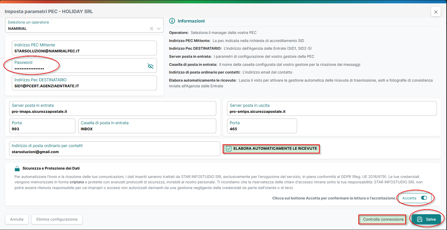447x230 pixels.
Task: Click Elimina configurazione
Action: pos(57,219)
